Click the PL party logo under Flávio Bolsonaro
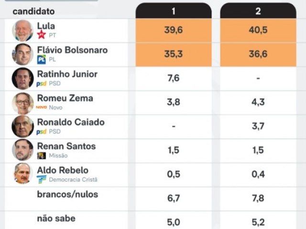The image size is (306, 229). [41, 59]
